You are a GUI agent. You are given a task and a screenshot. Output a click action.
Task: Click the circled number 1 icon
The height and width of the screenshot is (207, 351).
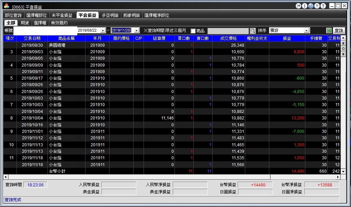pyautogui.click(x=304, y=6)
